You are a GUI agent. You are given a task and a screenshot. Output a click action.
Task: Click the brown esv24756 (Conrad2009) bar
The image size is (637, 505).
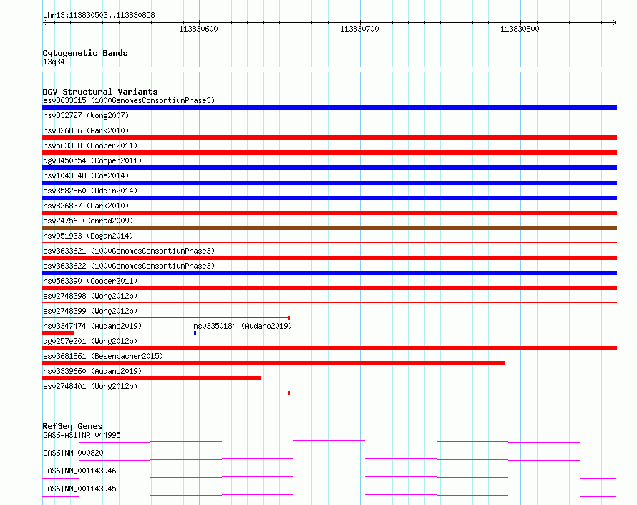329,228
